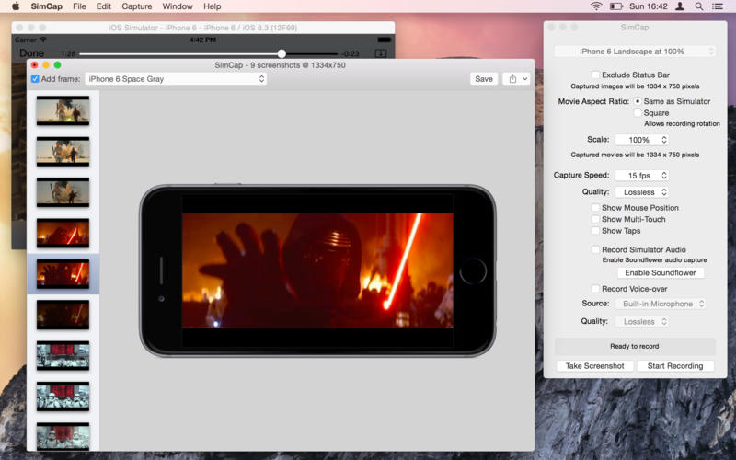736x460 pixels.
Task: Click the battery status icon
Action: [617, 6]
